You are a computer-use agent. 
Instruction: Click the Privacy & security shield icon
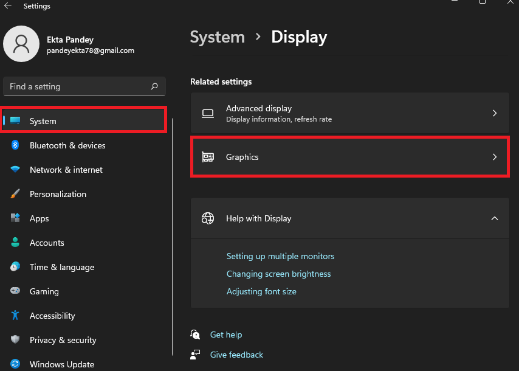[x=16, y=340]
